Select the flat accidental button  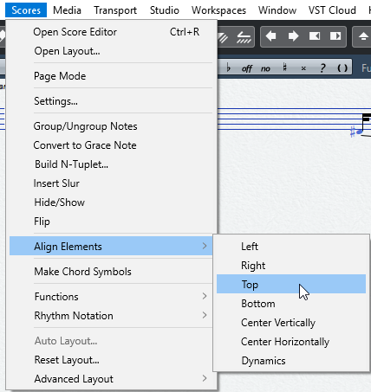point(229,68)
